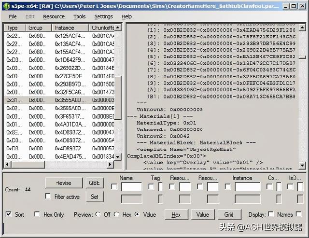Click the Instance filter input field

(248, 187)
